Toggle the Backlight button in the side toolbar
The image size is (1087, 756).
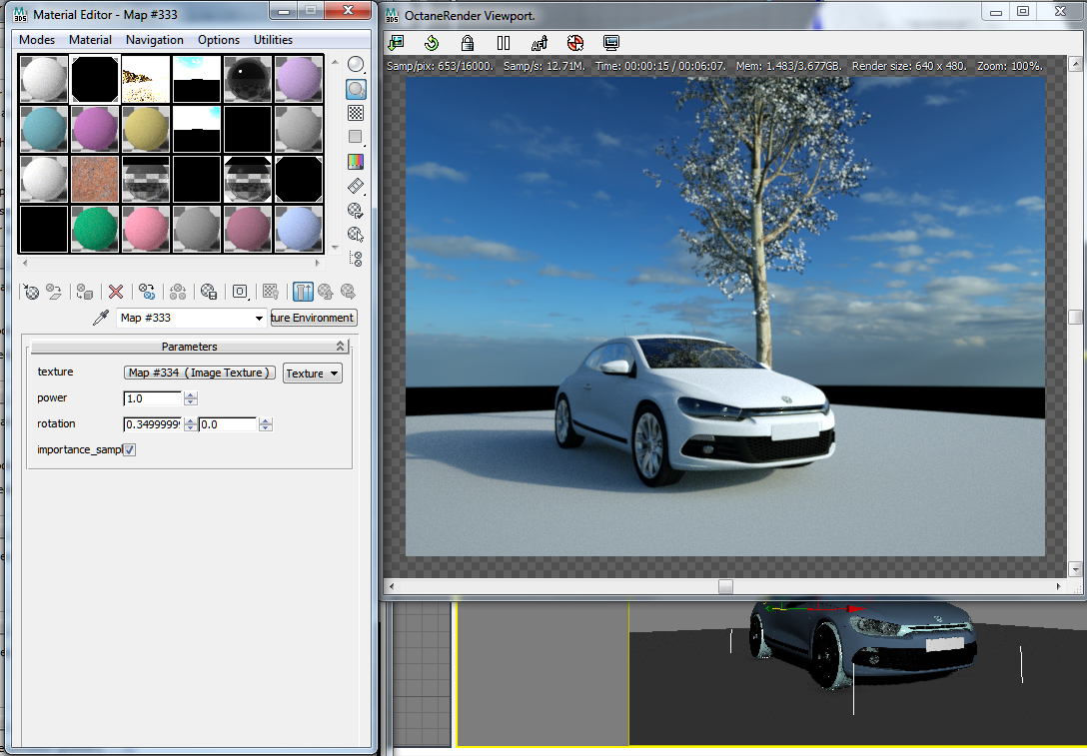(x=355, y=89)
